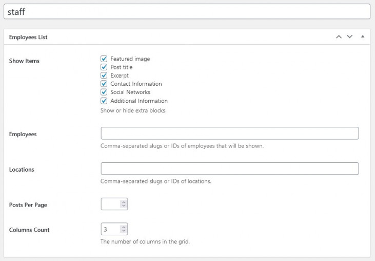
Task: Toggle the Social Networks checkbox
Action: pos(104,92)
